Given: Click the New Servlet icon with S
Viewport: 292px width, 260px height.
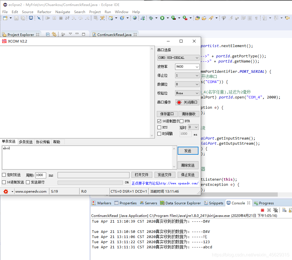Looking at the screenshot, I should click(122, 18).
